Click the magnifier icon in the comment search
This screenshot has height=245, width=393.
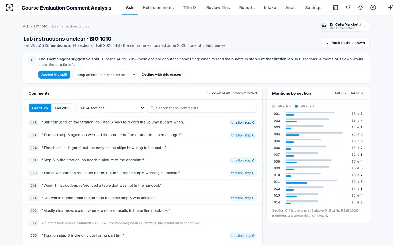point(152,108)
